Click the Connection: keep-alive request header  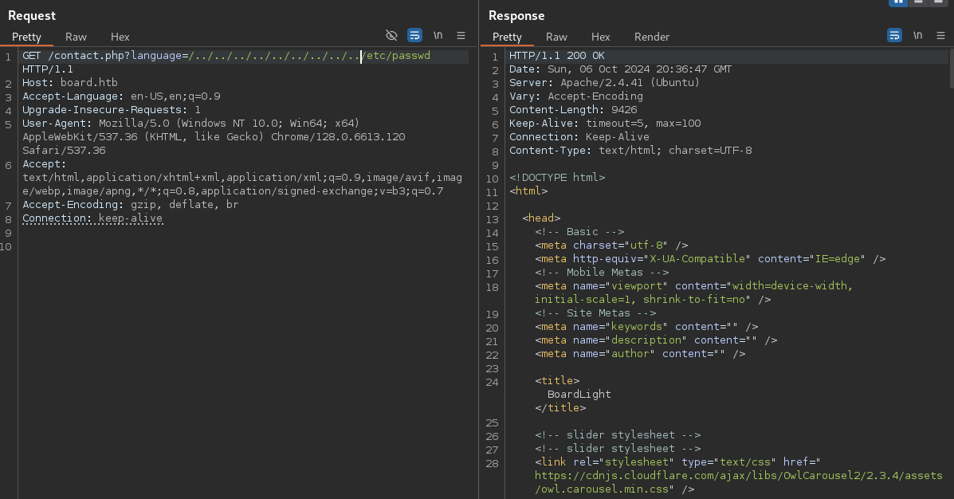click(x=92, y=218)
